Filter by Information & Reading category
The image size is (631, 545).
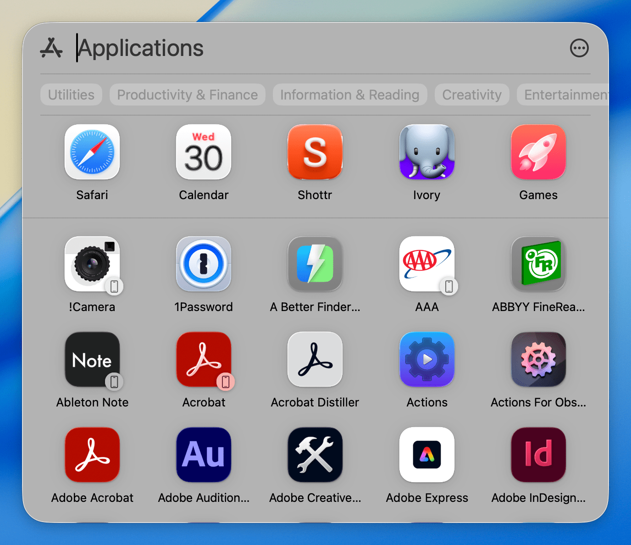tap(350, 95)
